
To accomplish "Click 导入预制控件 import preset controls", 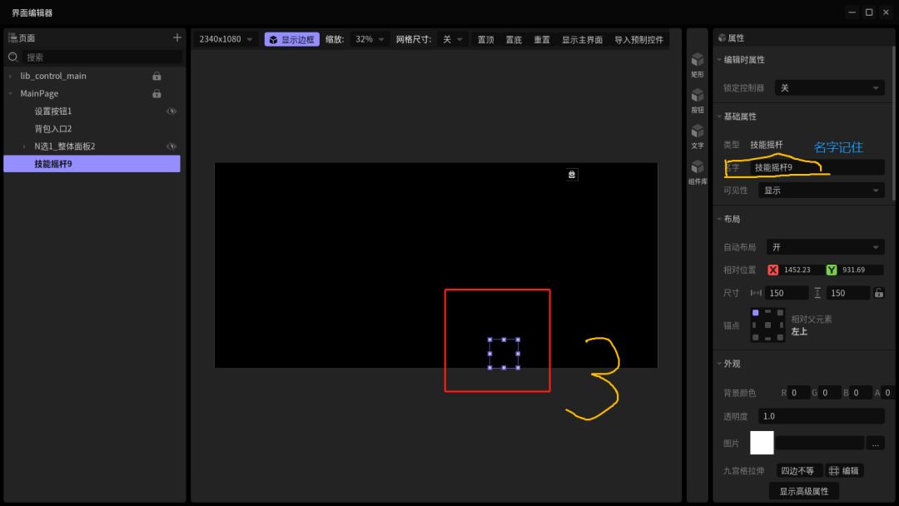I will [x=638, y=40].
